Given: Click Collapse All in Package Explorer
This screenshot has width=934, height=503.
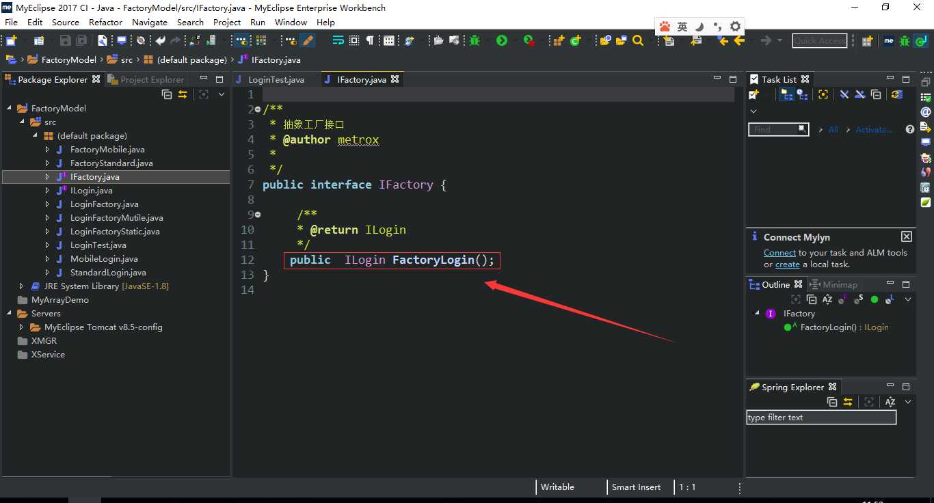Looking at the screenshot, I should pyautogui.click(x=167, y=94).
